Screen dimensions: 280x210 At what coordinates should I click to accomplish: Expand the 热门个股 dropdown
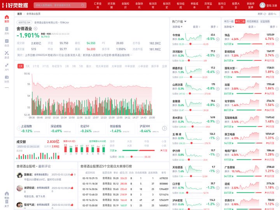(x=185, y=21)
